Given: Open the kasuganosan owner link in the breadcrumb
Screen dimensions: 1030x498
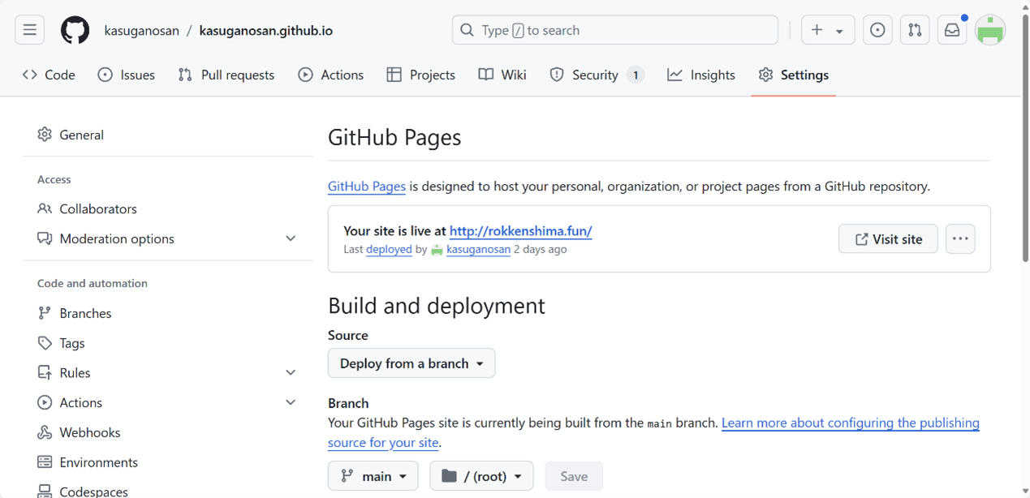Looking at the screenshot, I should pyautogui.click(x=141, y=31).
